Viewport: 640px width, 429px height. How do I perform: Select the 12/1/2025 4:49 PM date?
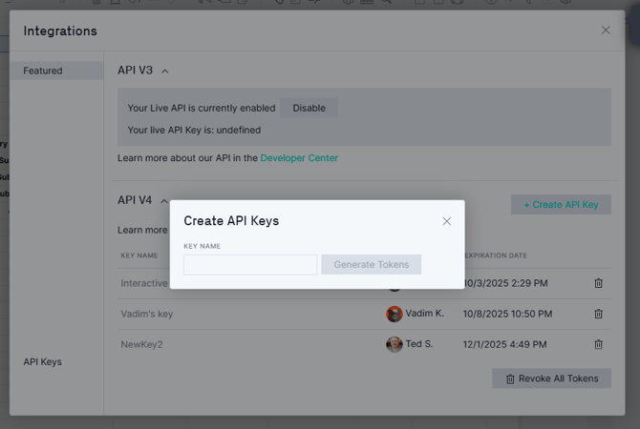click(x=504, y=345)
